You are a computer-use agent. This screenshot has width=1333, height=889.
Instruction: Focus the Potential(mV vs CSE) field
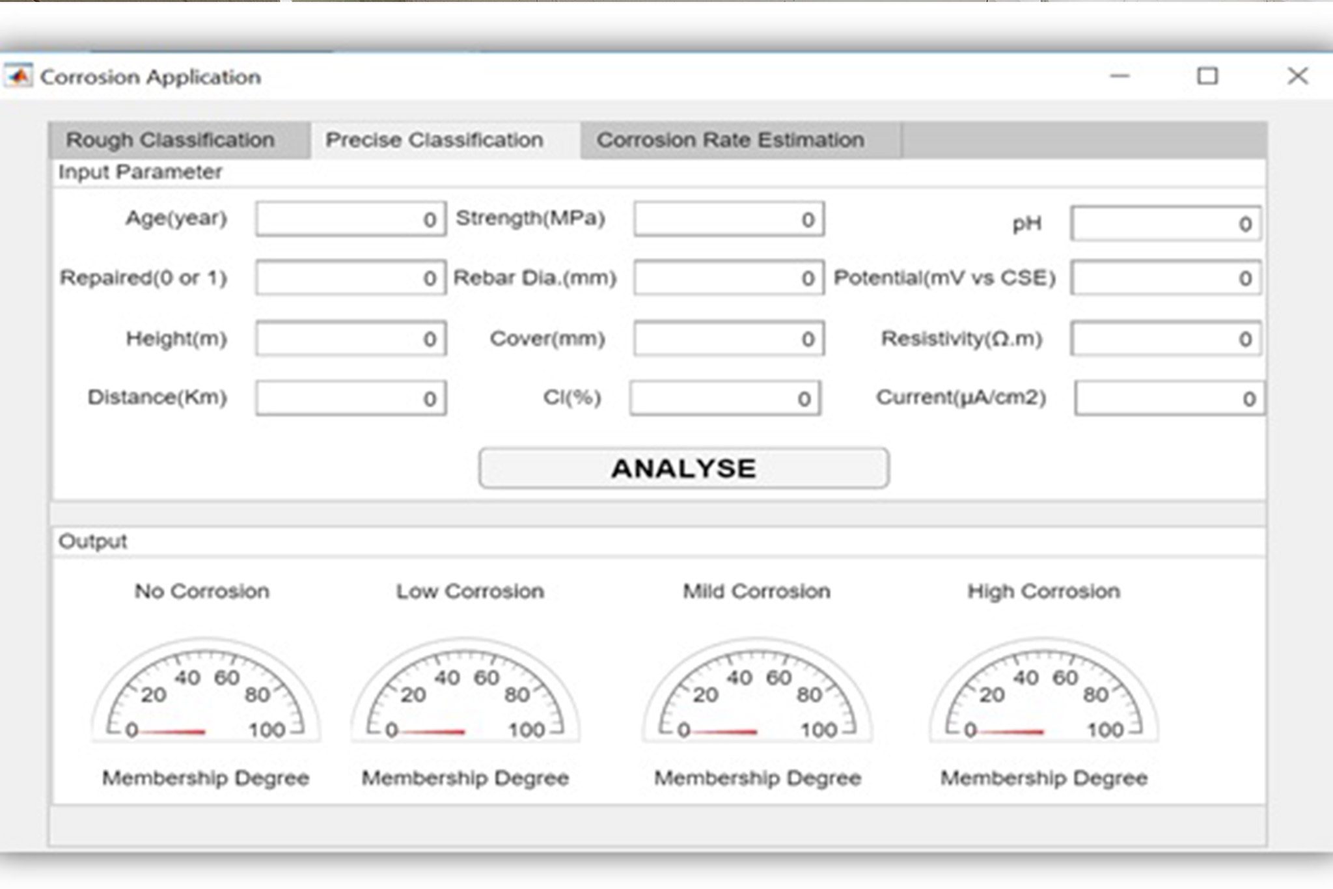pyautogui.click(x=1165, y=278)
